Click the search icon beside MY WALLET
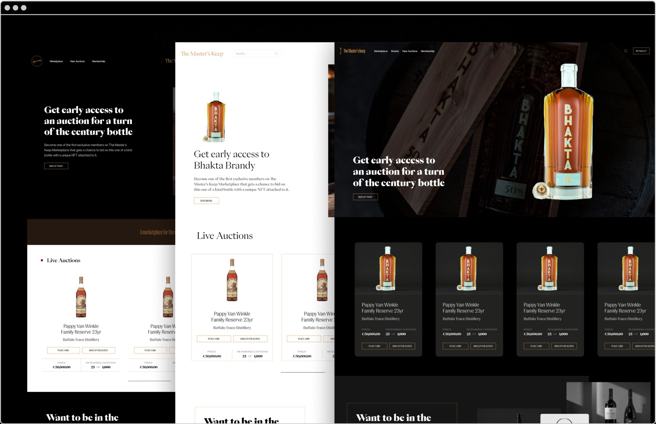Viewport: 656px width, 424px height. 626,51
